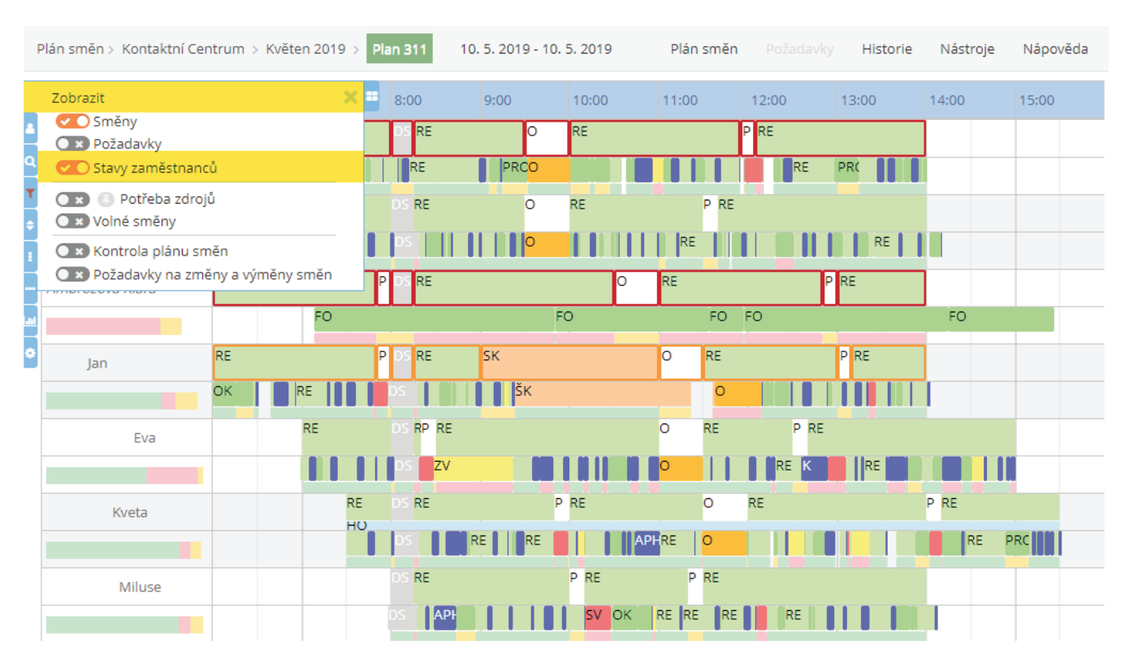Enable the Kontrola plánu směn toggle
This screenshot has height=662, width=1142.
coord(72,251)
